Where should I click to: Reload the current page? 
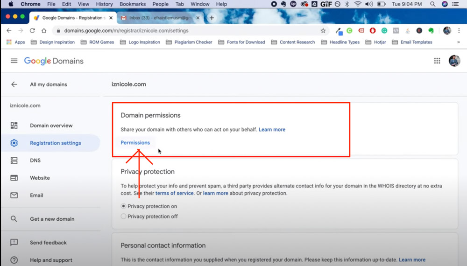32,31
